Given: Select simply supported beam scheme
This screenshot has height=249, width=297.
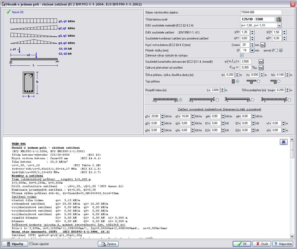Looking at the screenshot, I should [180, 100].
